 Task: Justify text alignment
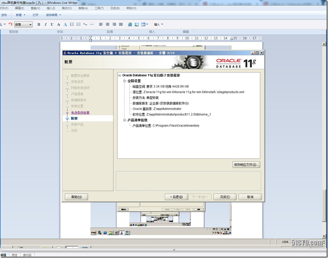(x=121, y=24)
